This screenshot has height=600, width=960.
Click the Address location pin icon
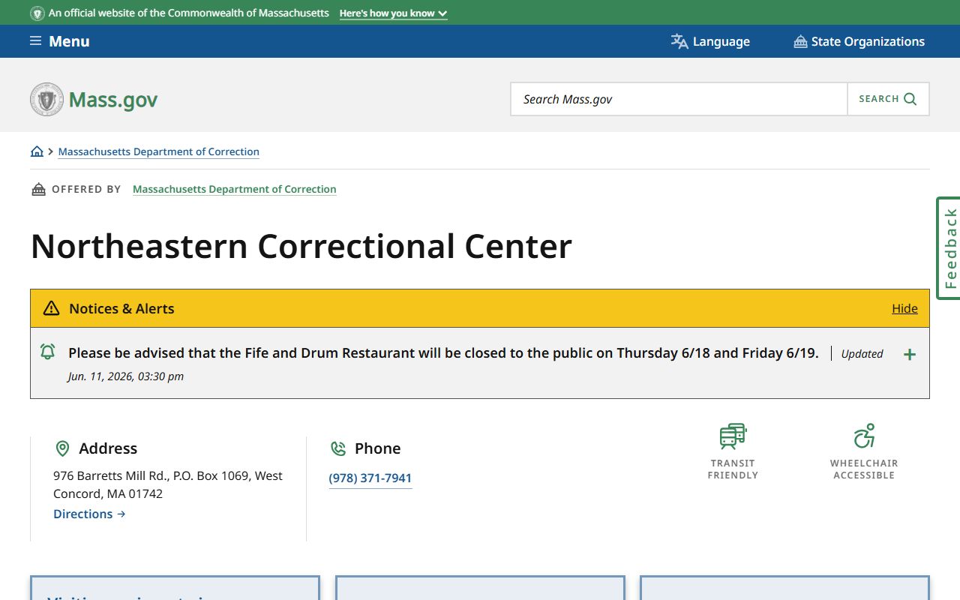(x=63, y=448)
